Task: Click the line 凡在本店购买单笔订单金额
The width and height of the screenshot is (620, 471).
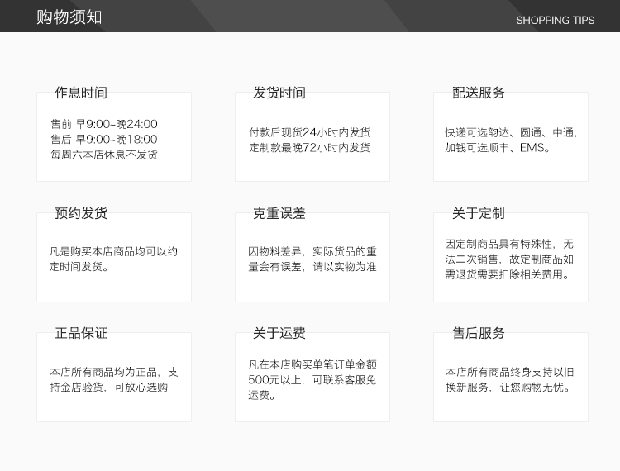Action: pos(312,364)
